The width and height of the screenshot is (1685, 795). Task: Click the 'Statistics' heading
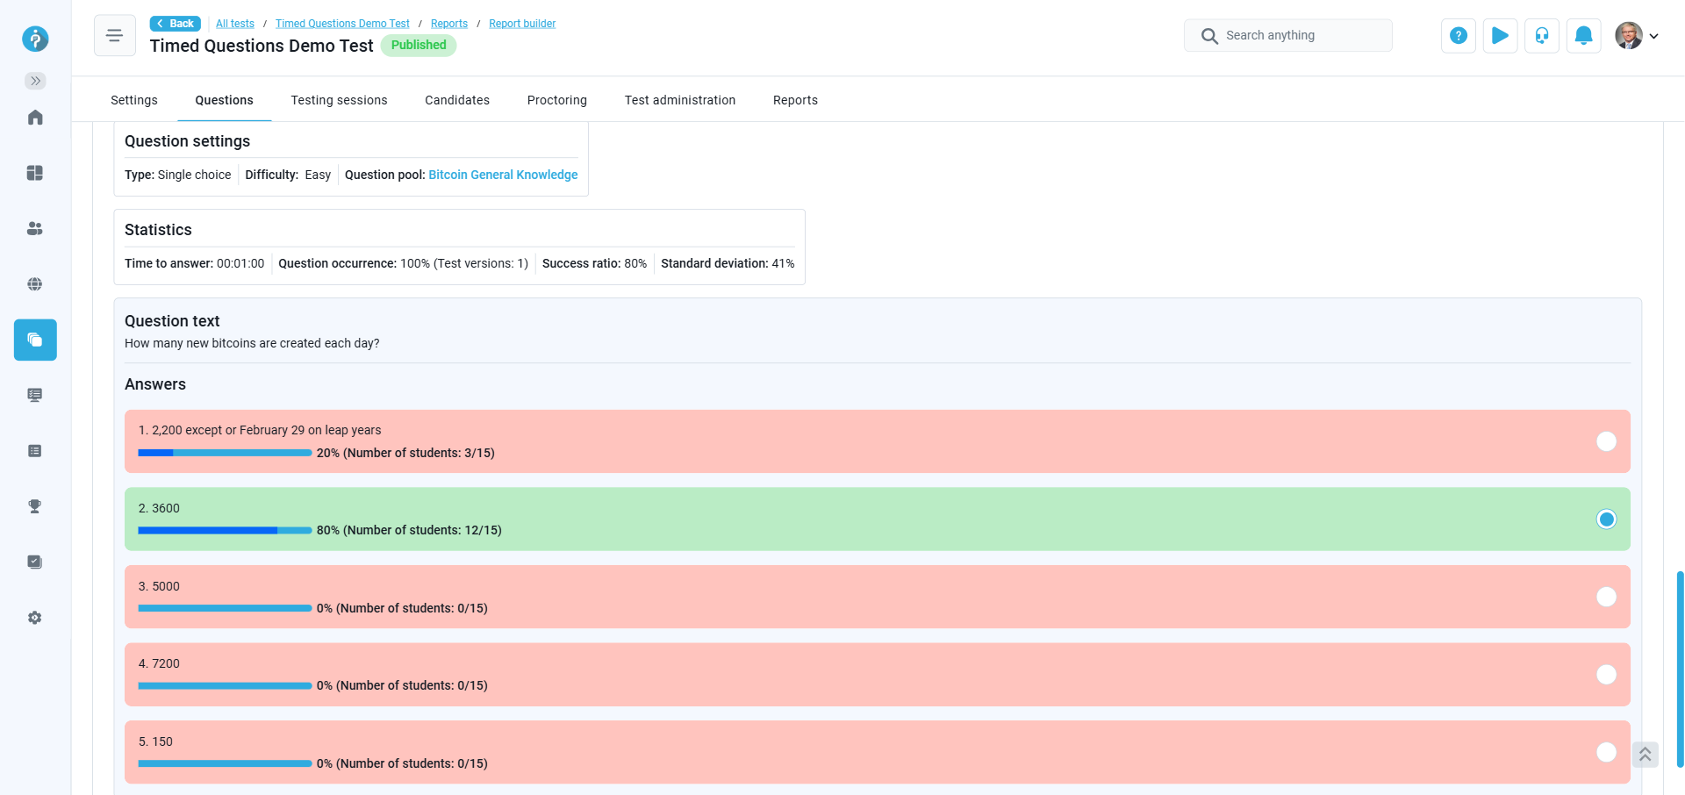pos(158,230)
